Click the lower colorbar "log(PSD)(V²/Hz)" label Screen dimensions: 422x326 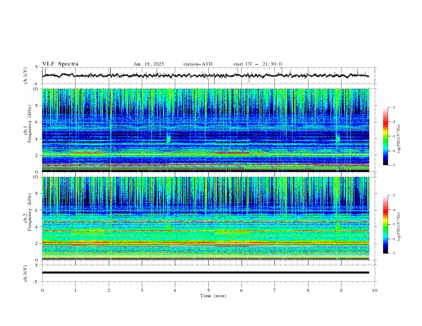[399, 226]
